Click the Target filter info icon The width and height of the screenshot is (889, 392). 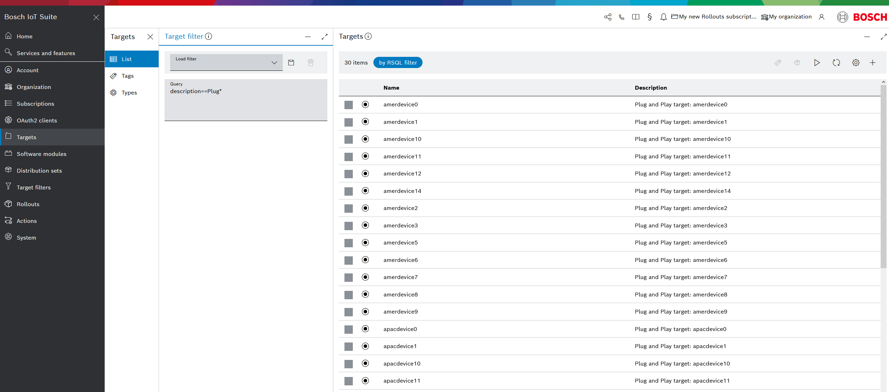208,36
